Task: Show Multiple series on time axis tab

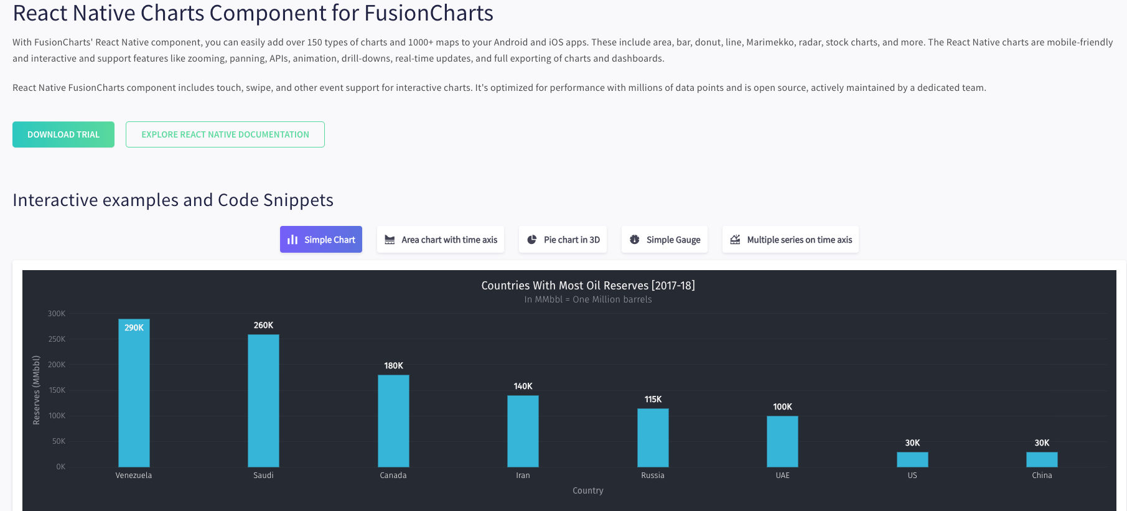Action: 791,240
